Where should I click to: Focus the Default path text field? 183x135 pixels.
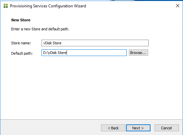84,53
